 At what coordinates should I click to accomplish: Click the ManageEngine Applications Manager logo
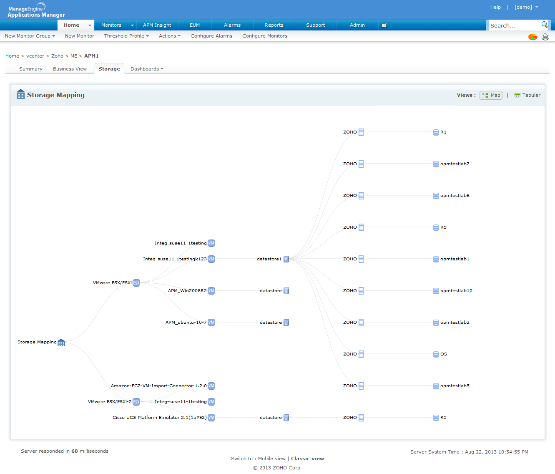point(36,10)
